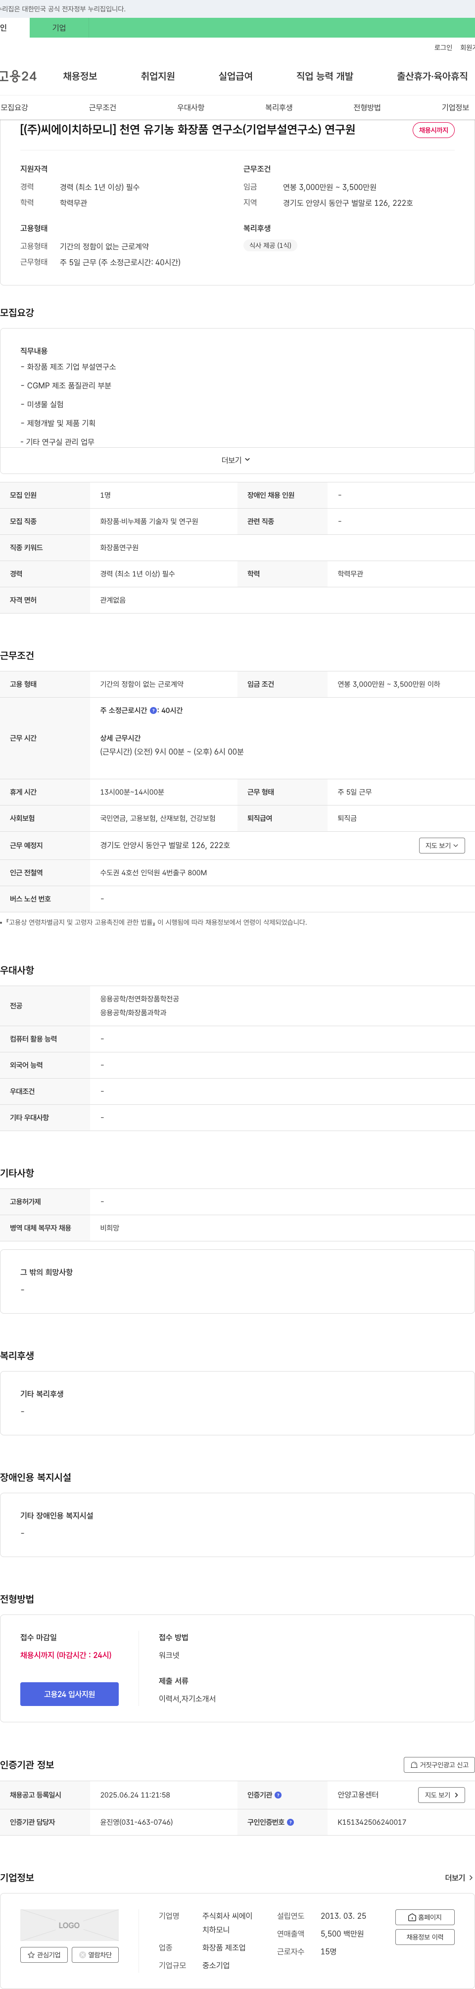Click the 인증기관 info icon
475x1989 pixels.
[278, 1795]
